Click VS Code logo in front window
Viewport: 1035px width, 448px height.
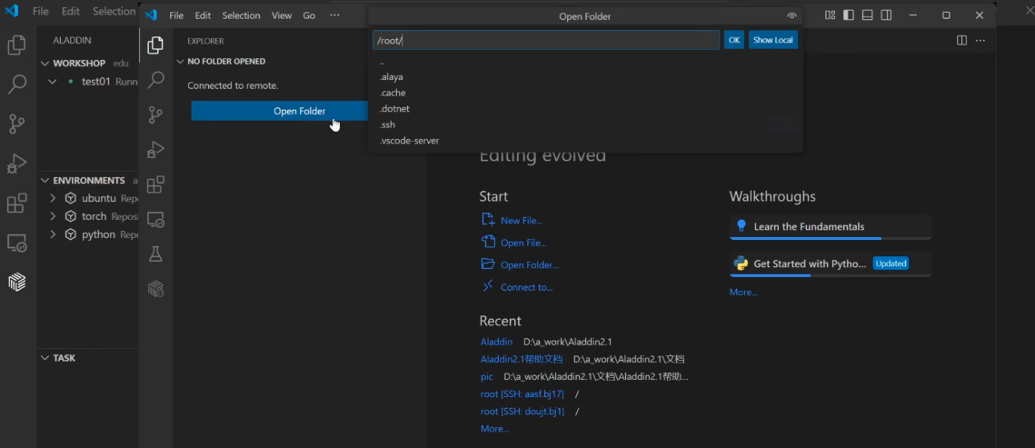click(x=151, y=15)
